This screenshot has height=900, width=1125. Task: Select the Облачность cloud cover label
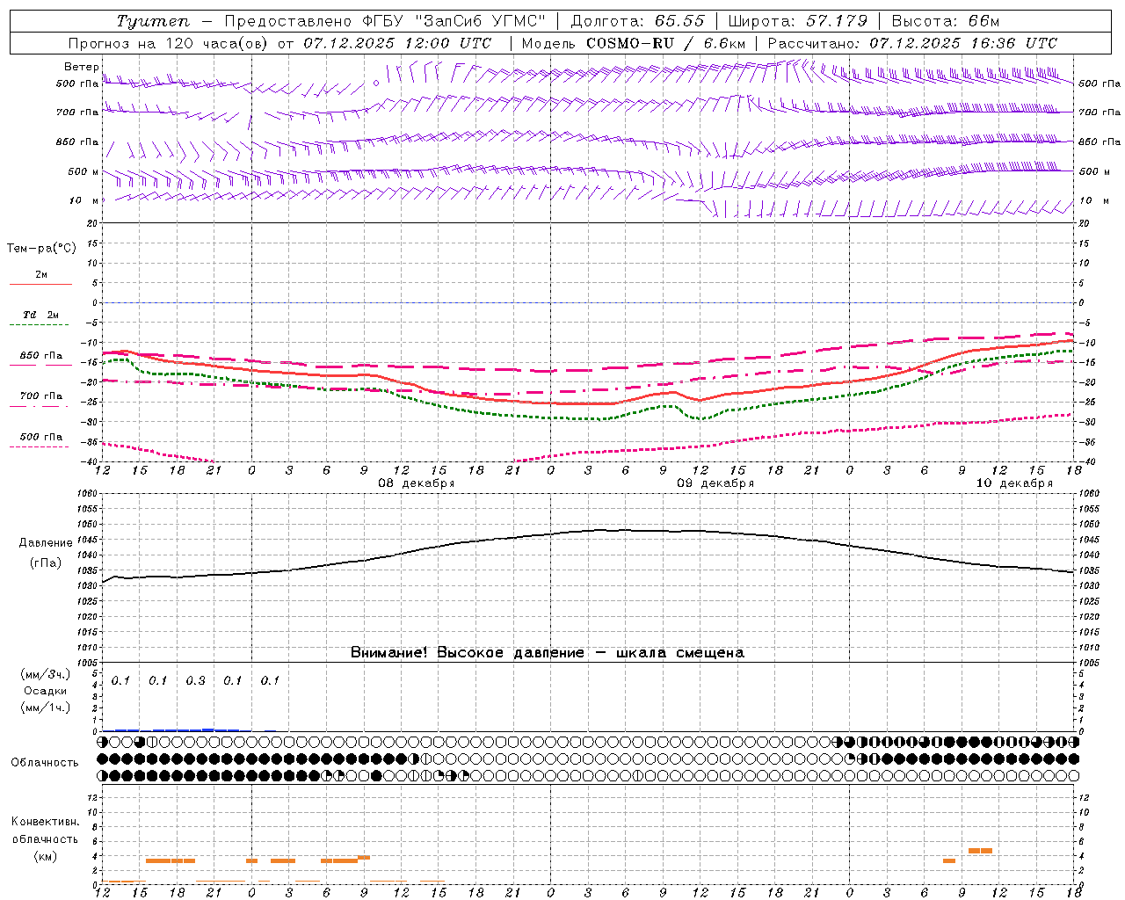click(45, 763)
